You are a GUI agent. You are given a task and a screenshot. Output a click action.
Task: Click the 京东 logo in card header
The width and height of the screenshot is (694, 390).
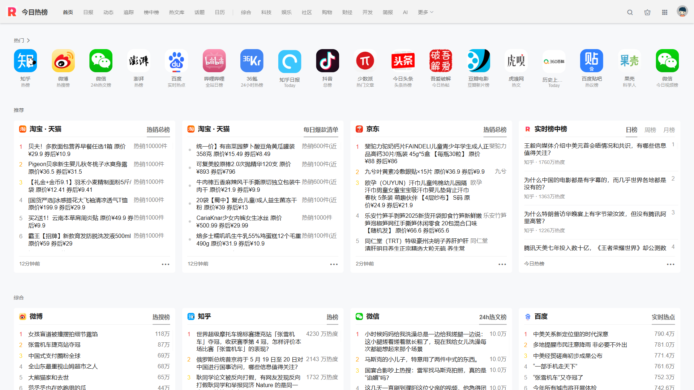click(359, 129)
